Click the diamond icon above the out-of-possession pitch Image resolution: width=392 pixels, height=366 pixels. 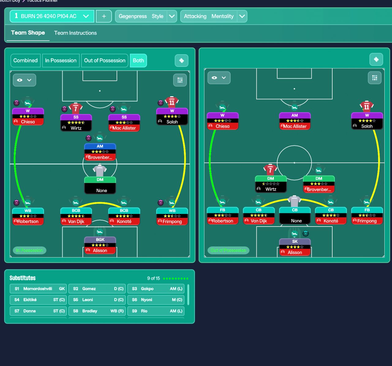(376, 59)
